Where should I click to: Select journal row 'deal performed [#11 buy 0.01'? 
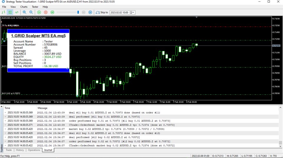click(141, 117)
